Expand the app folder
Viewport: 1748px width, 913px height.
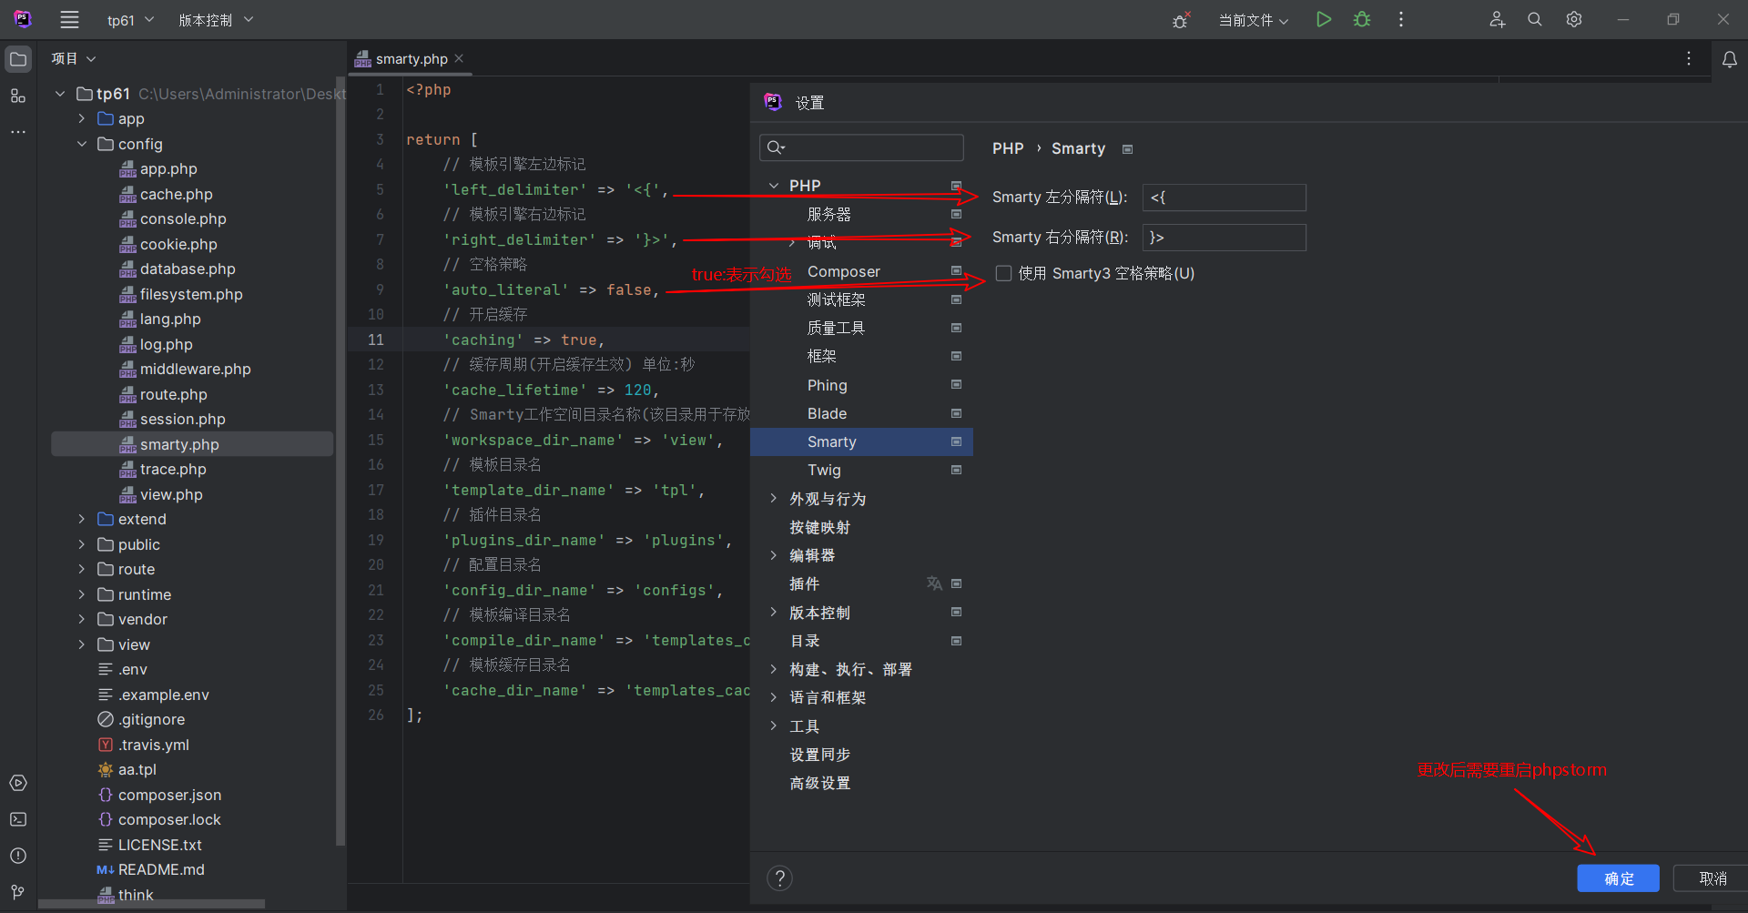tap(82, 118)
